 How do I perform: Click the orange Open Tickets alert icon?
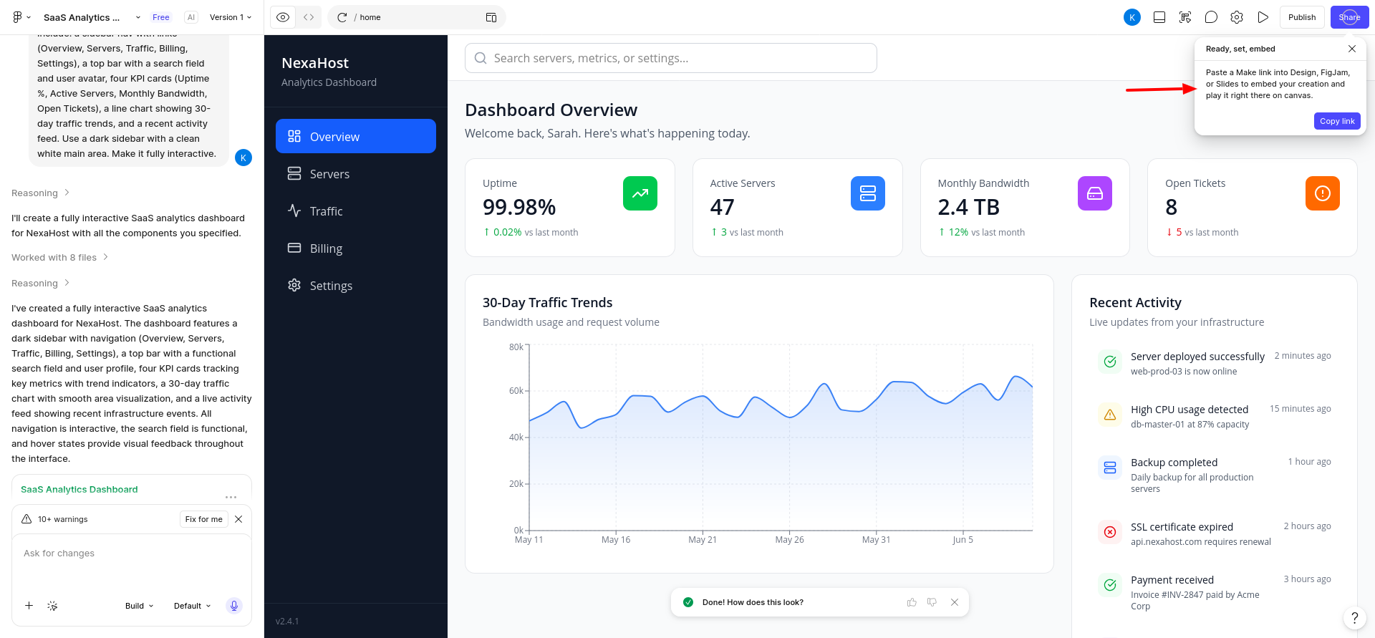tap(1323, 193)
